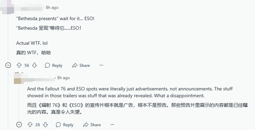Screen dimensions: 255x130
Task: Click the "What a disappointment" reply text
Action: (x=181, y=96)
